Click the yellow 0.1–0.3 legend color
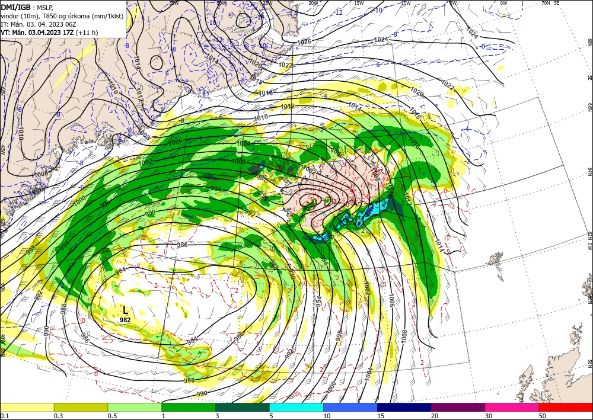 (x=27, y=407)
